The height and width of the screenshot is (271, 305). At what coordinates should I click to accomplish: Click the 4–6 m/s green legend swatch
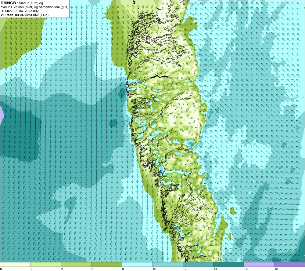point(76,264)
